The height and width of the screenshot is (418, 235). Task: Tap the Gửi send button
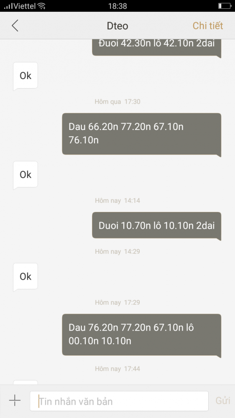[x=223, y=401]
